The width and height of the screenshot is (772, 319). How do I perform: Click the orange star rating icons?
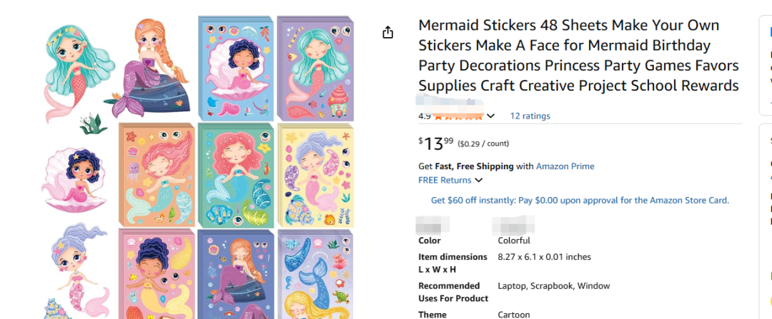pyautogui.click(x=458, y=116)
